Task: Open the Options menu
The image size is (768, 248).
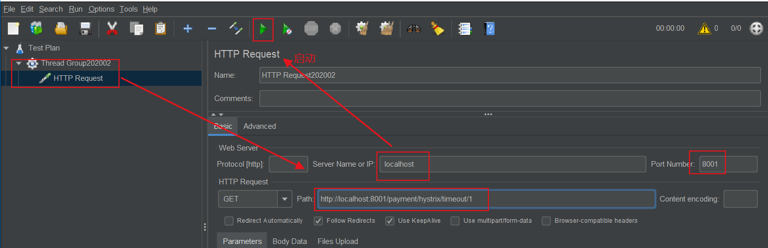Action: point(101,9)
